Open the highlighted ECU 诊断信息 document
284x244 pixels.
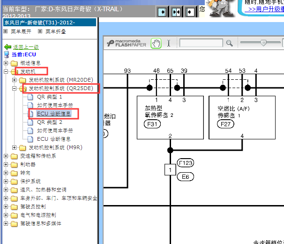54,114
